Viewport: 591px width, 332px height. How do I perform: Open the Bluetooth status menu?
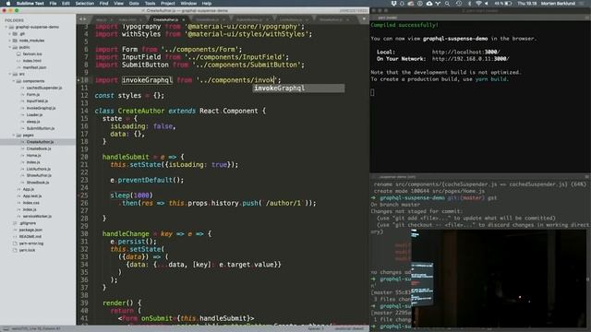click(469, 4)
